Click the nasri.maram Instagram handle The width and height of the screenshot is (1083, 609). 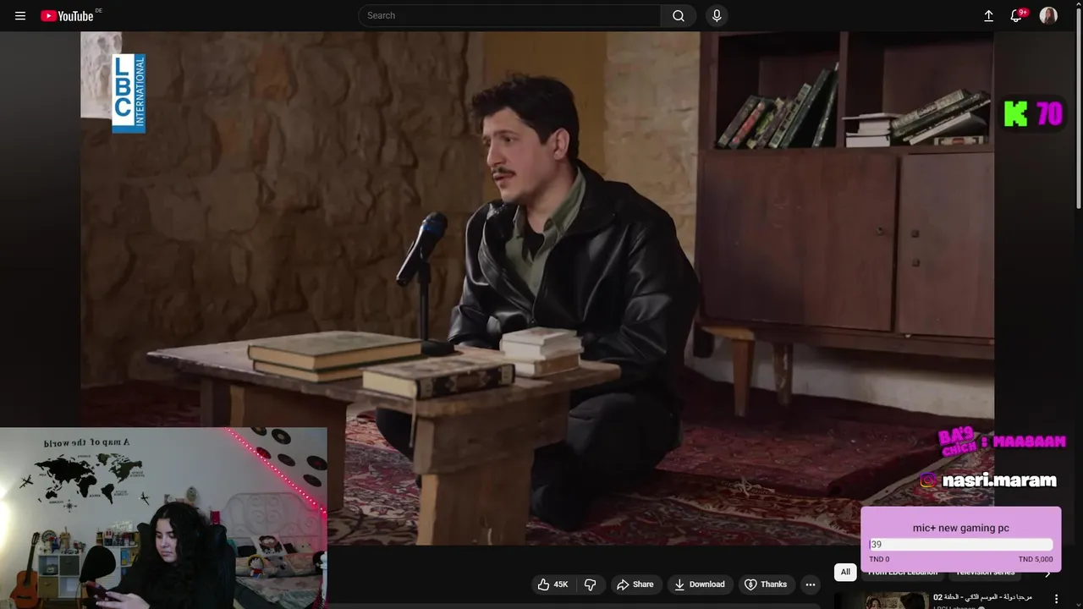(x=999, y=480)
